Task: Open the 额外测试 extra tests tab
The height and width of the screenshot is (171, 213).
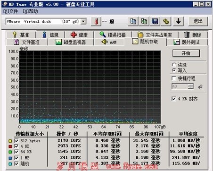Action: point(187,42)
